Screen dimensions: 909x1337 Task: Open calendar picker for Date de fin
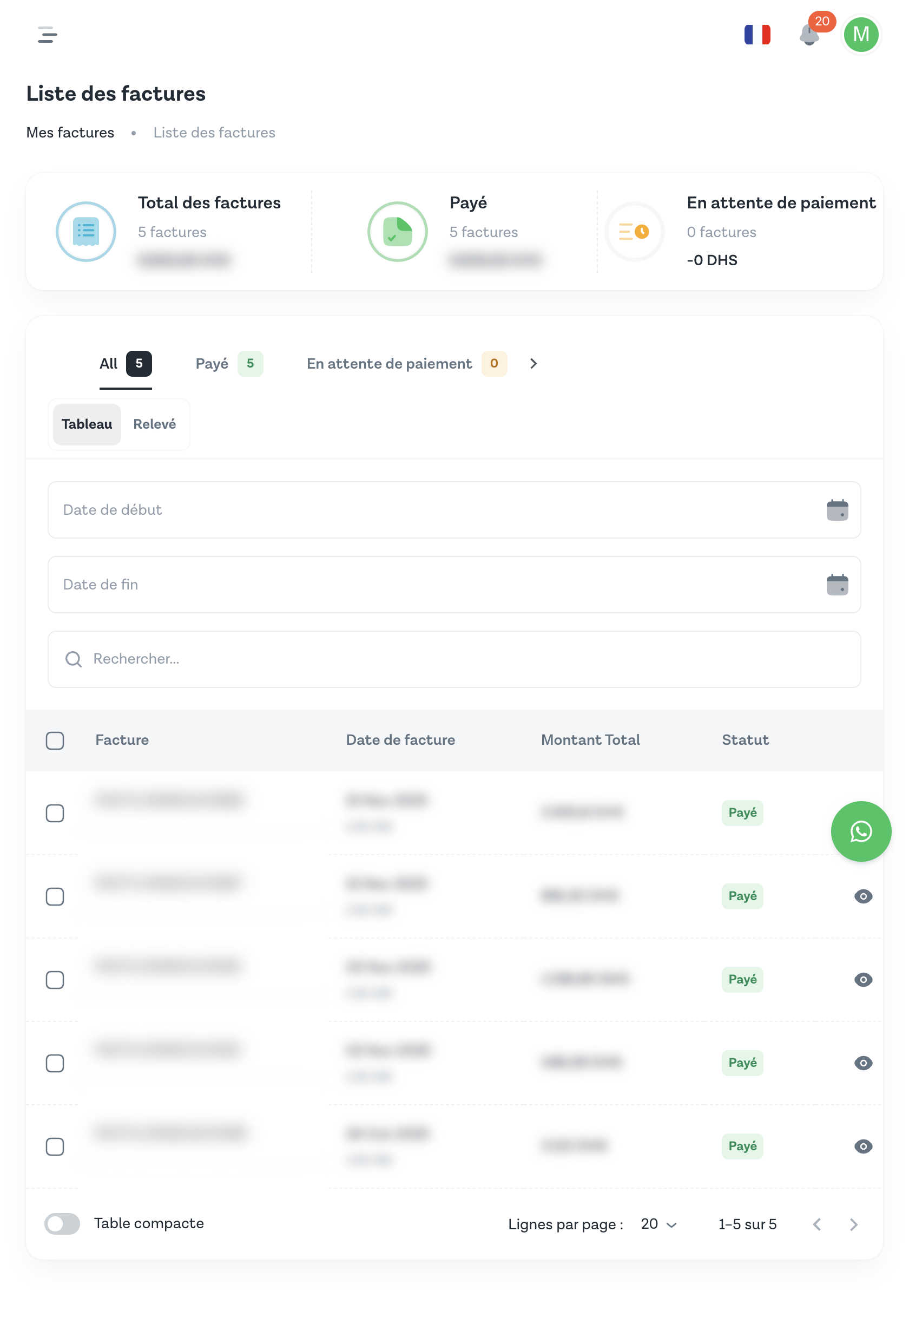pyautogui.click(x=836, y=585)
